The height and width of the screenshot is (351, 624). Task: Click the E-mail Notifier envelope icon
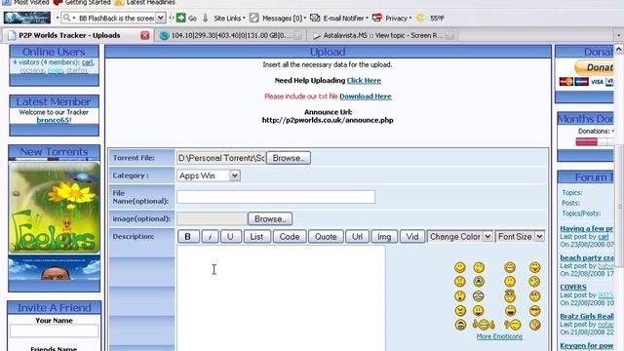(x=315, y=18)
